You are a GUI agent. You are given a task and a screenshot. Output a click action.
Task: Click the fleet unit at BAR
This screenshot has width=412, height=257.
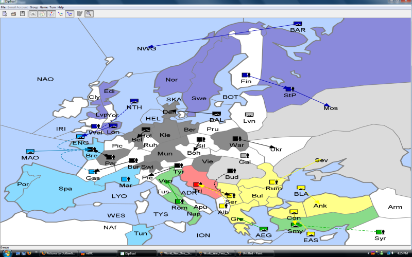(297, 24)
